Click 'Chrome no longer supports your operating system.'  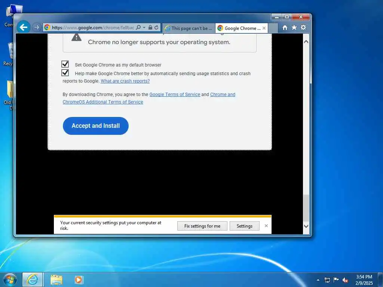(x=159, y=42)
